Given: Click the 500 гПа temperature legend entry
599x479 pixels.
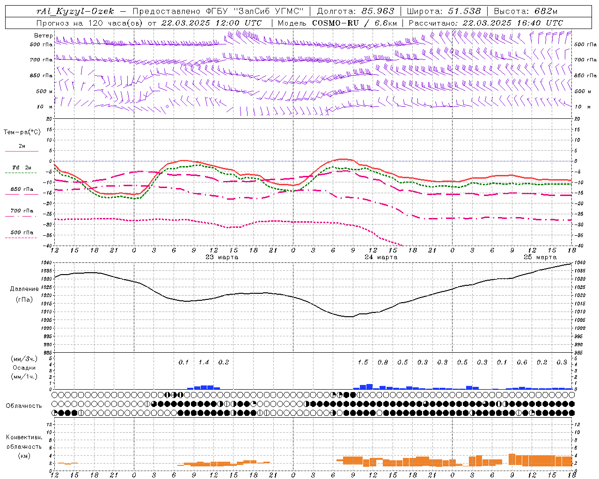Looking at the screenshot, I should pos(22,232).
